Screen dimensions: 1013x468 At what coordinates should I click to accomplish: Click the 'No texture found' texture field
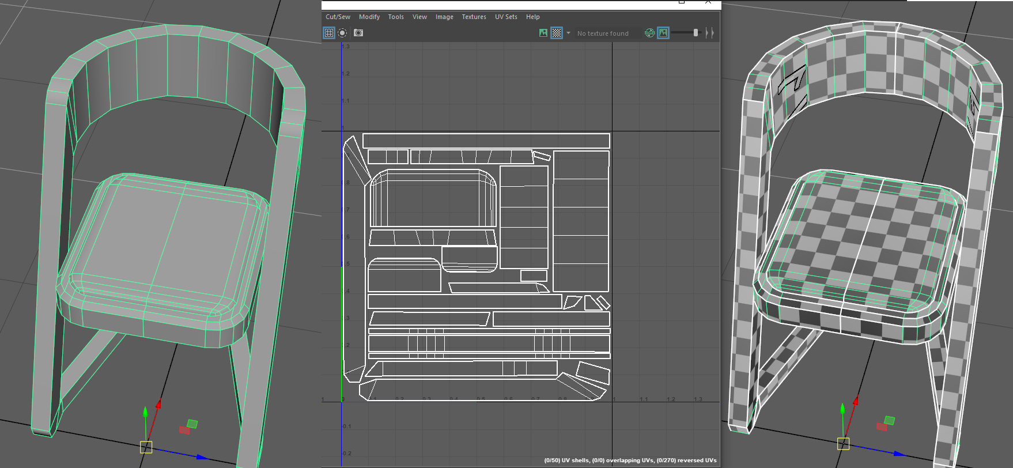(x=607, y=33)
